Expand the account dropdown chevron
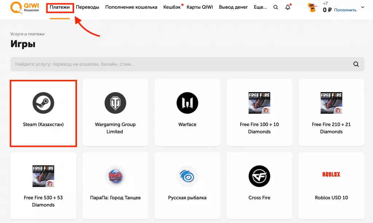373x223 pixels. point(362,7)
